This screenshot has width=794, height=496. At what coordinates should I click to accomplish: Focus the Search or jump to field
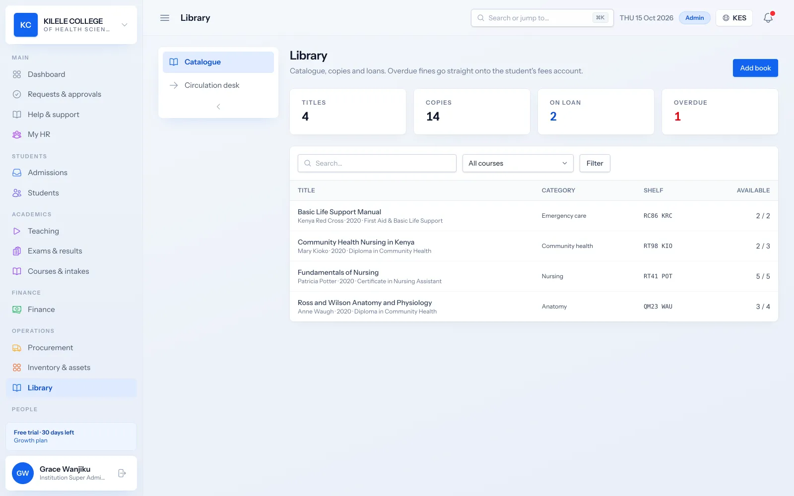(542, 18)
